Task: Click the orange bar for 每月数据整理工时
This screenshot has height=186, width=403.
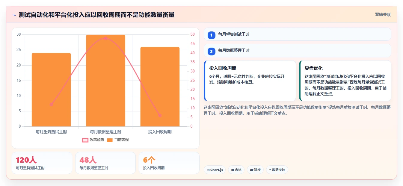Action: pos(105,81)
